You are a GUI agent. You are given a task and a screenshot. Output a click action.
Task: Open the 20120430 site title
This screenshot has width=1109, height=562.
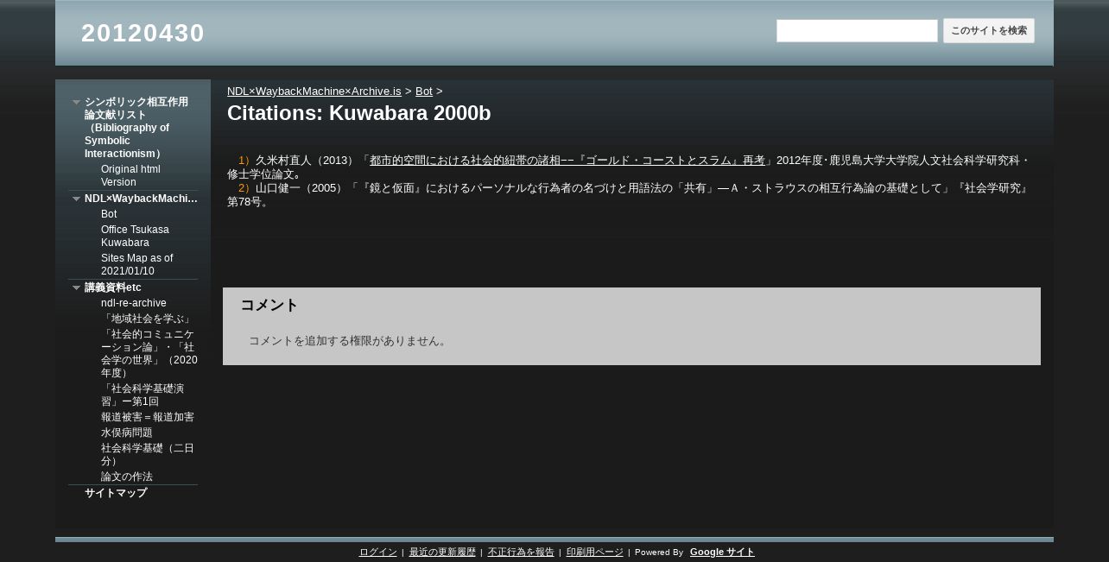143,33
